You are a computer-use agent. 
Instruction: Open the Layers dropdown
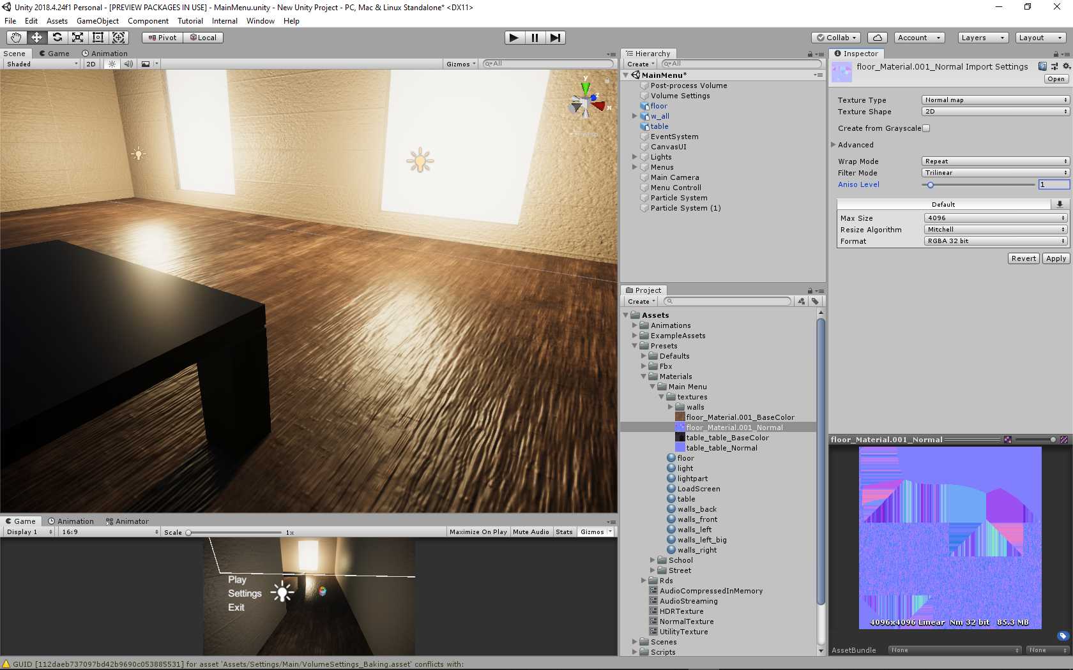pyautogui.click(x=983, y=38)
